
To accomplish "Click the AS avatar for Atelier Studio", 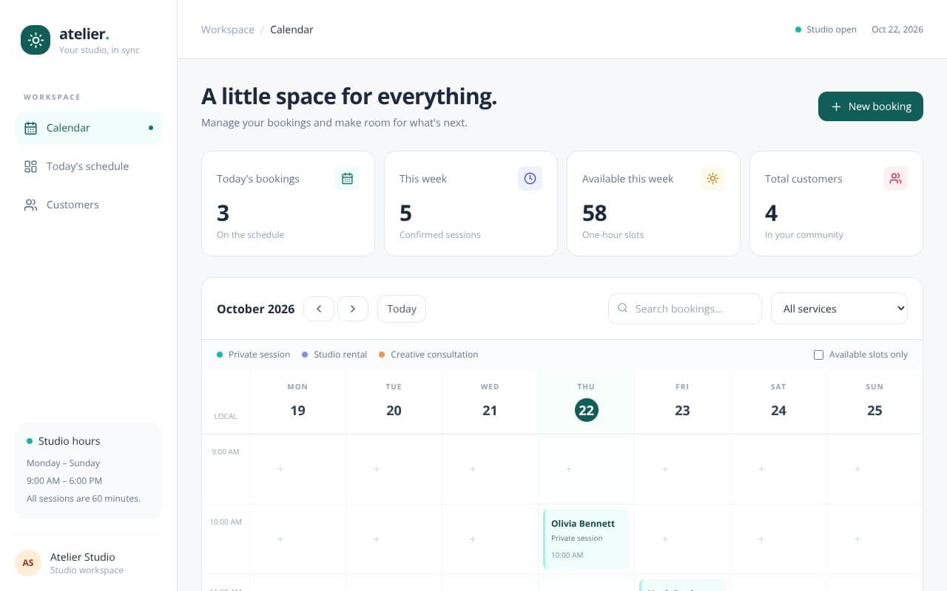I will (28, 563).
